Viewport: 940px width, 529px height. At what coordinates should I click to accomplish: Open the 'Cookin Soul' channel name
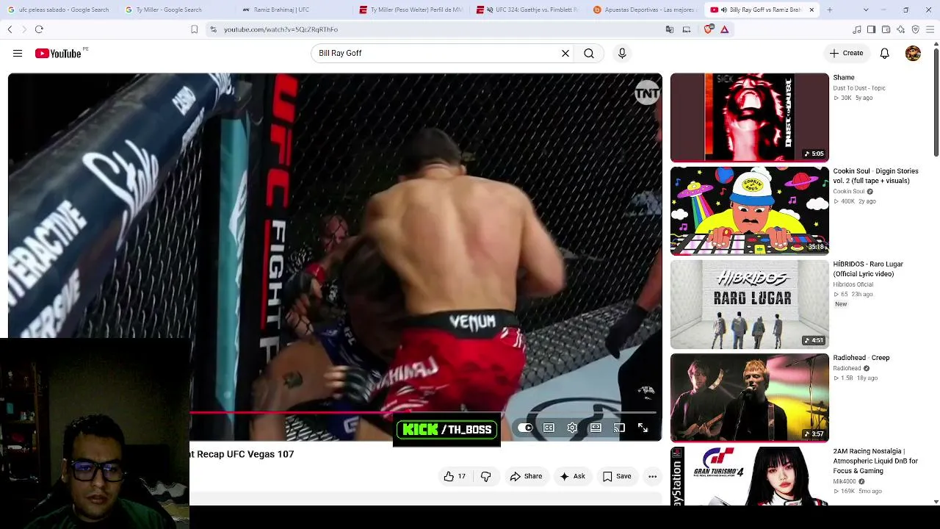pos(848,192)
